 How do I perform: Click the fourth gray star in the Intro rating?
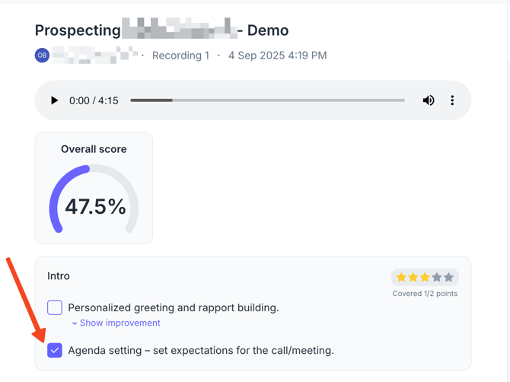pos(437,277)
